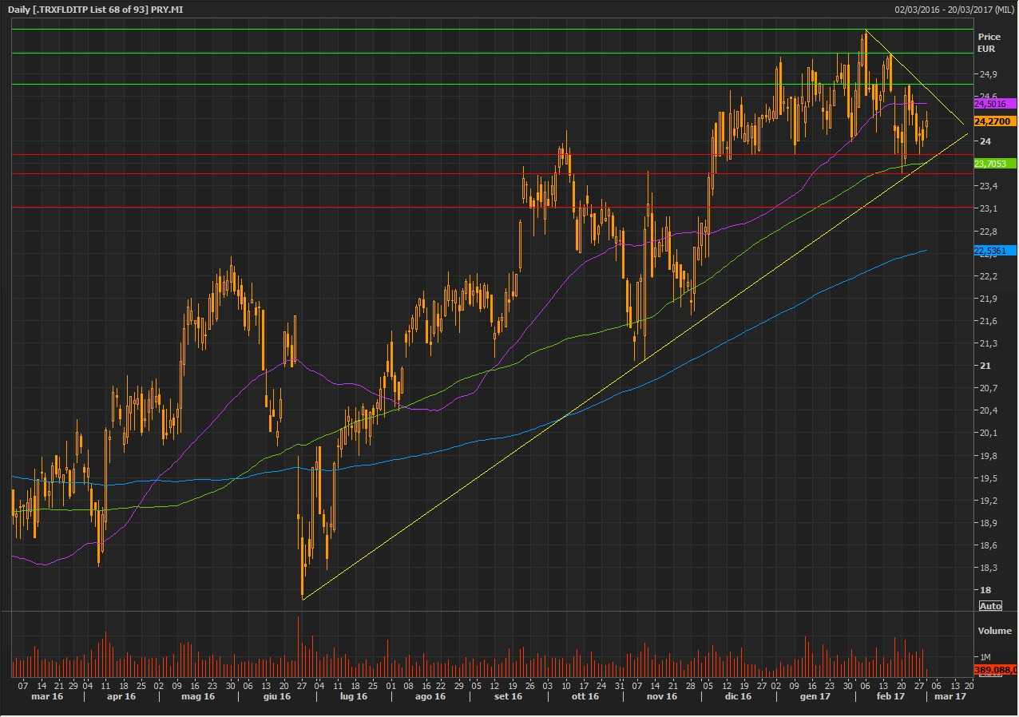
Task: Click the Auto scale button on price axis
Action: point(989,606)
